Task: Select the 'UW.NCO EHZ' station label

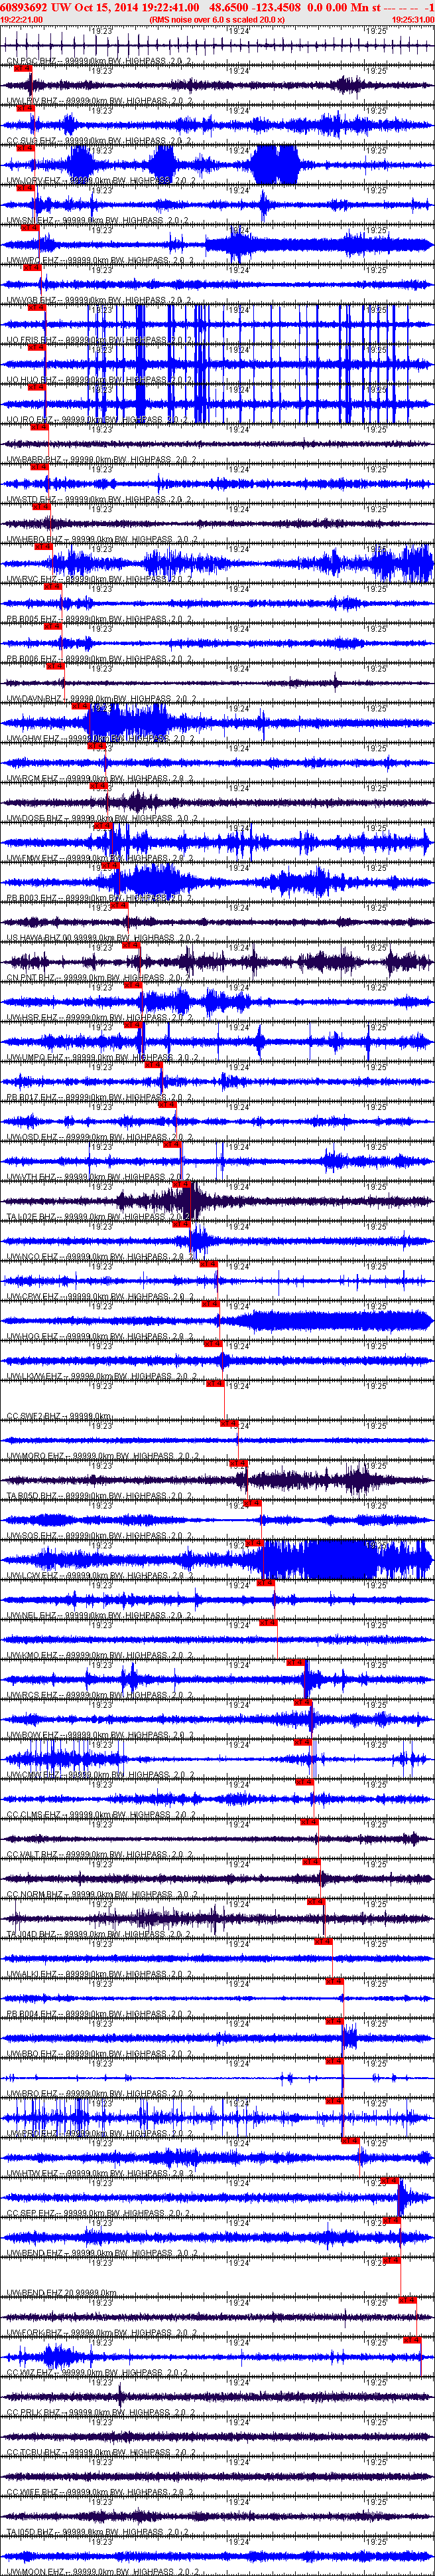Action: [32, 1258]
